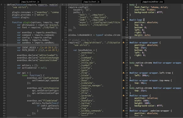This screenshot has width=183, height=118.
Task: Click info icon on boot.js line 1
Action: [x=63, y=5]
